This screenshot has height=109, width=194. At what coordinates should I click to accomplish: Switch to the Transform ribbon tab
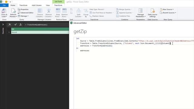point(23,5)
